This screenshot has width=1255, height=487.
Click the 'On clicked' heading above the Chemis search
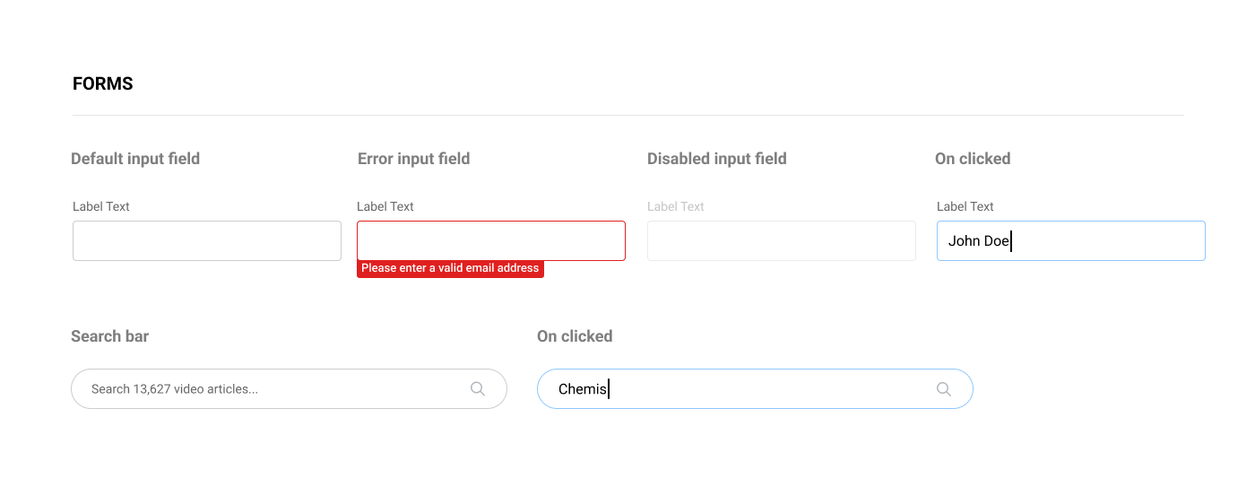575,336
